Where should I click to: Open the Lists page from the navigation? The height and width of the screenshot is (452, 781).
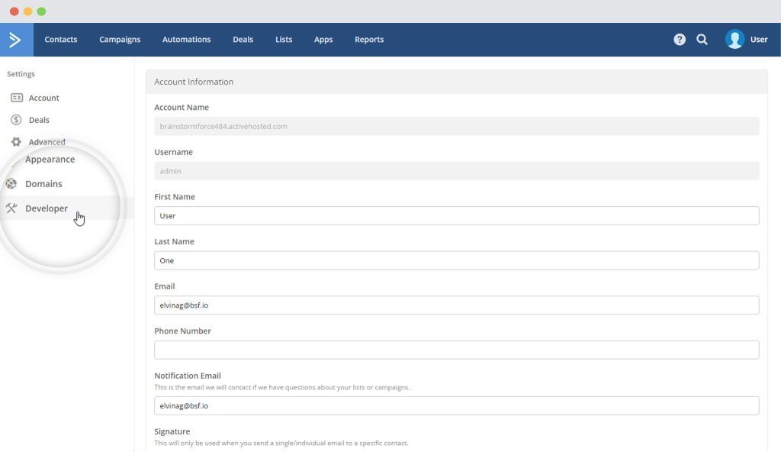click(283, 39)
